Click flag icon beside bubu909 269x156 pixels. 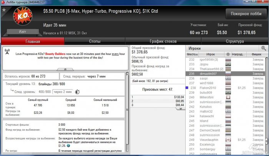[x=228, y=93]
